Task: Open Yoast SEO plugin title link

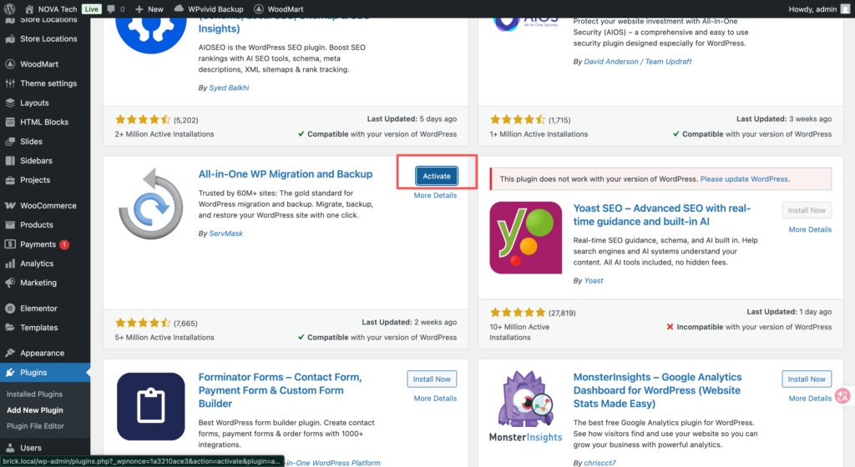Action: coord(661,215)
